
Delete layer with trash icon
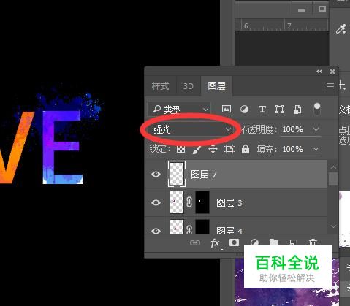pos(313,242)
